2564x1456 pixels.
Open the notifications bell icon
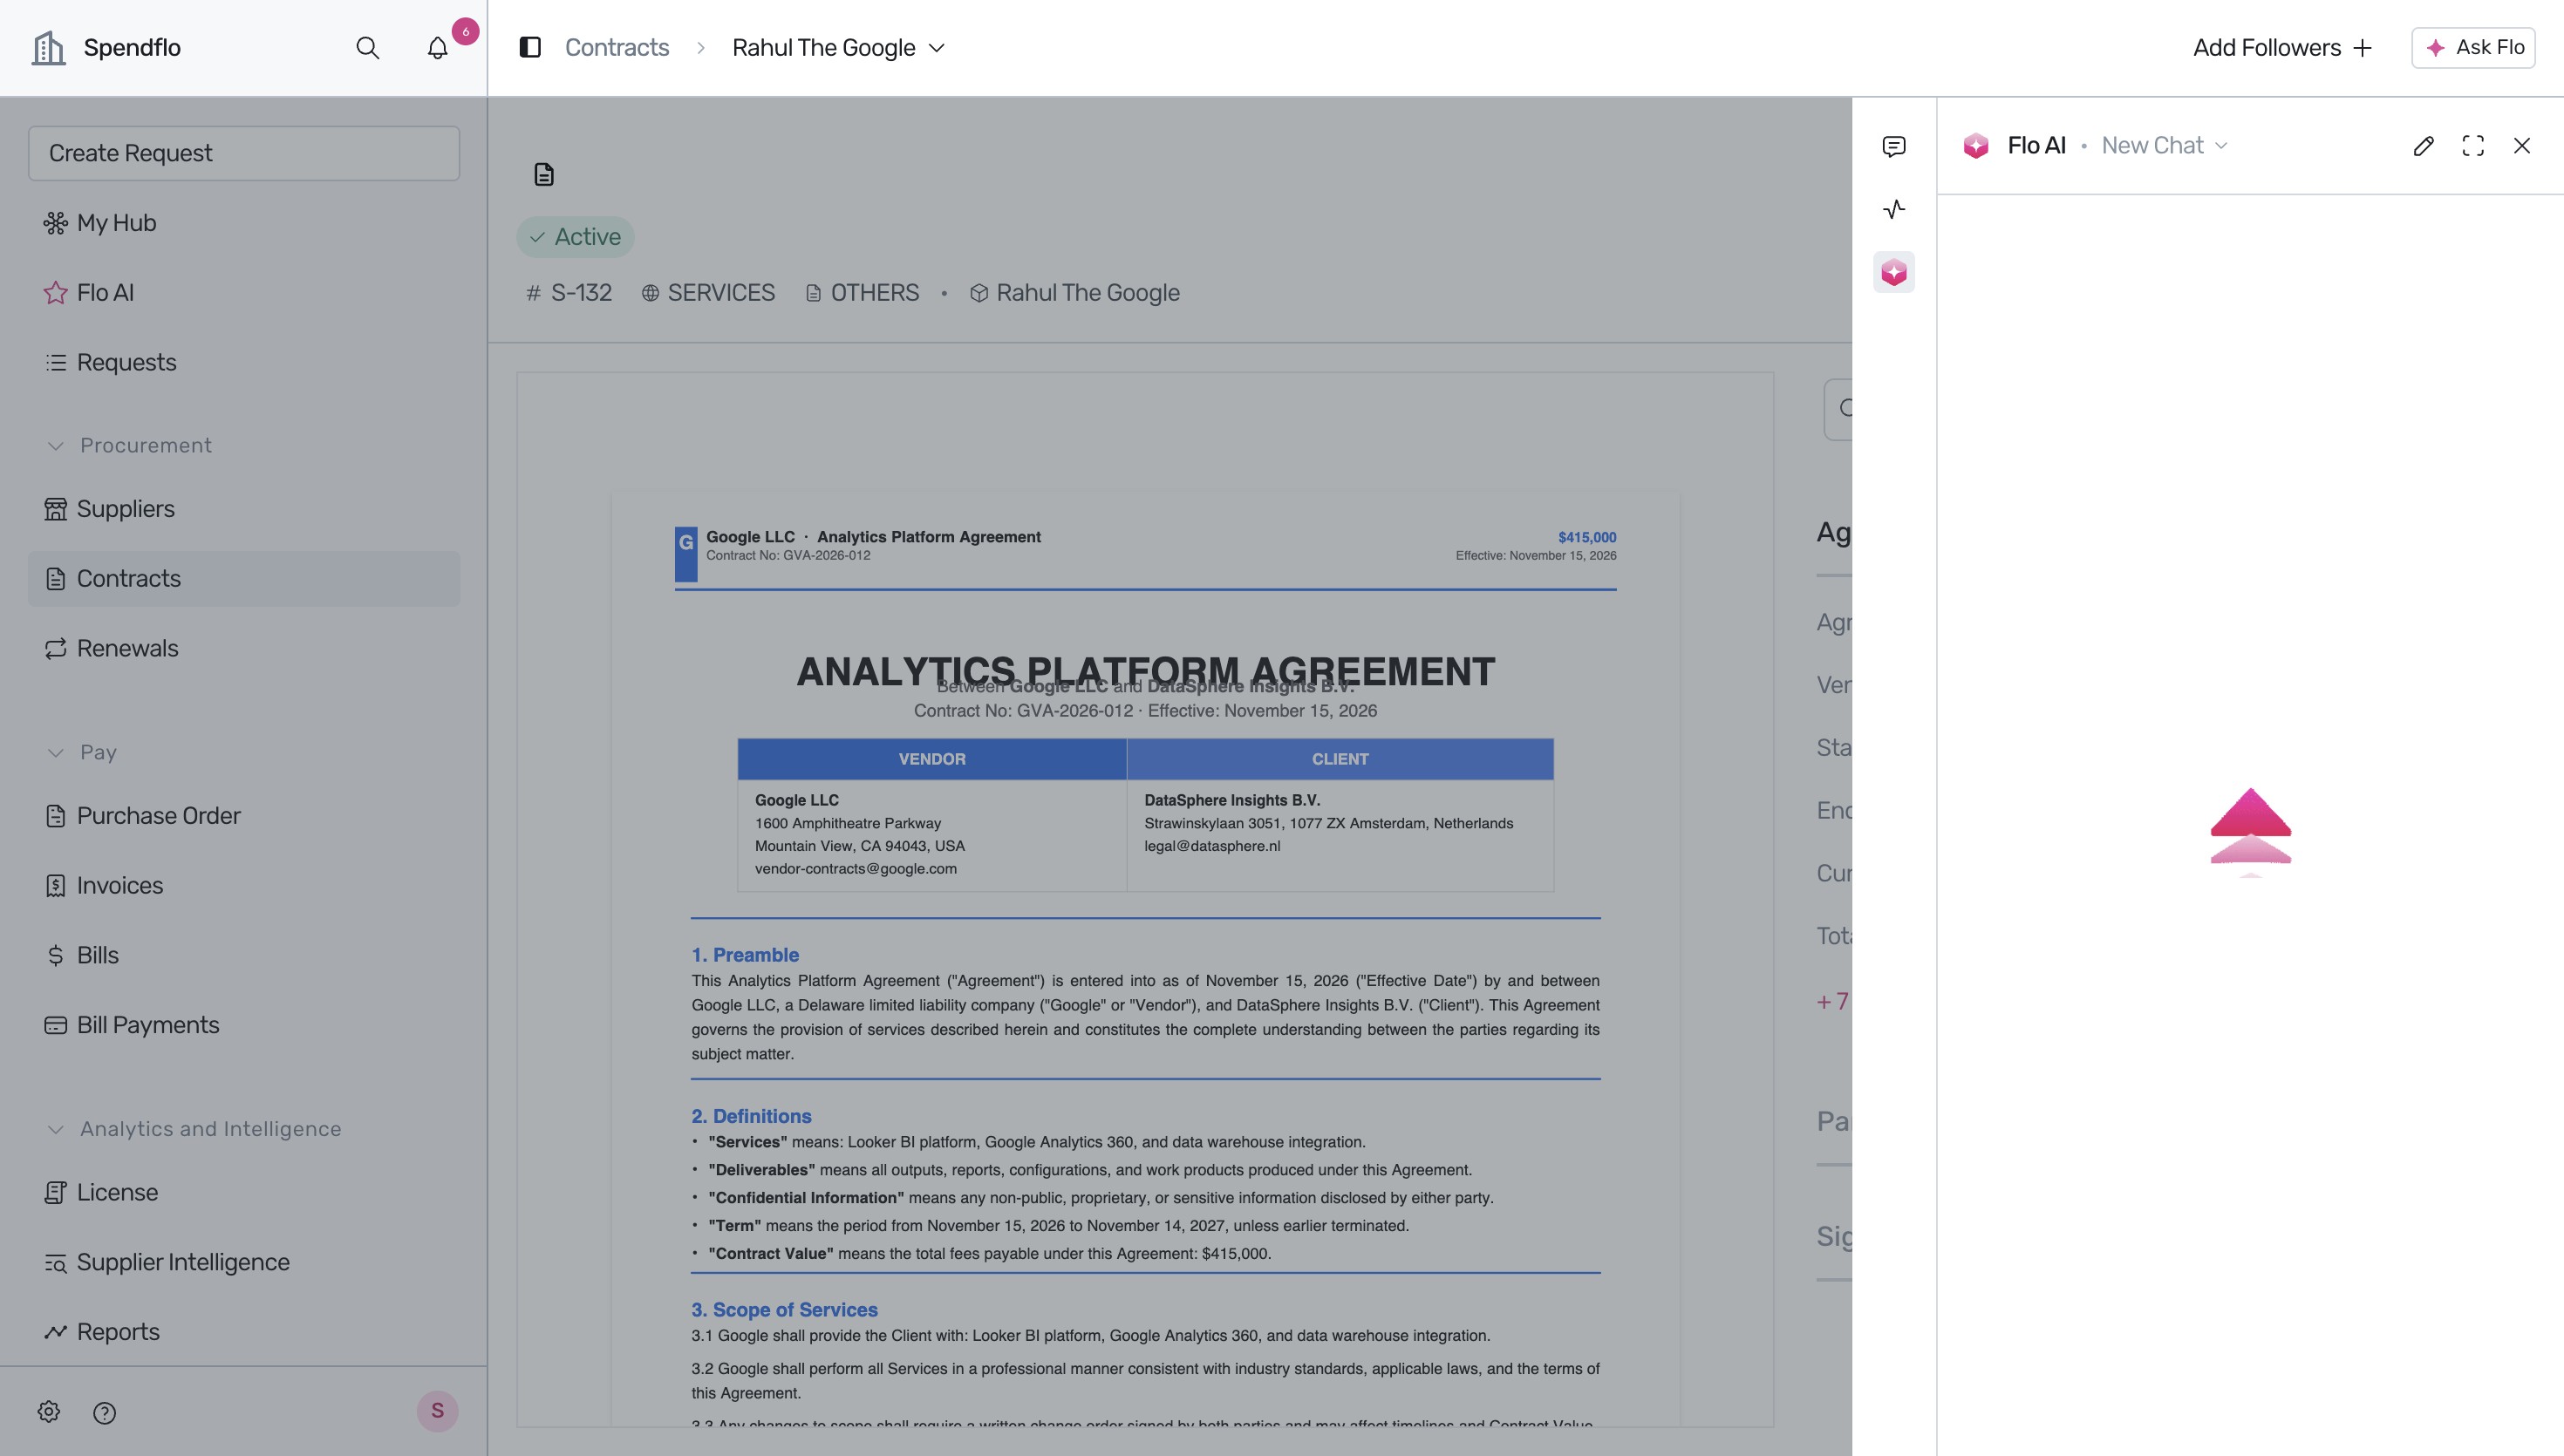click(x=437, y=47)
